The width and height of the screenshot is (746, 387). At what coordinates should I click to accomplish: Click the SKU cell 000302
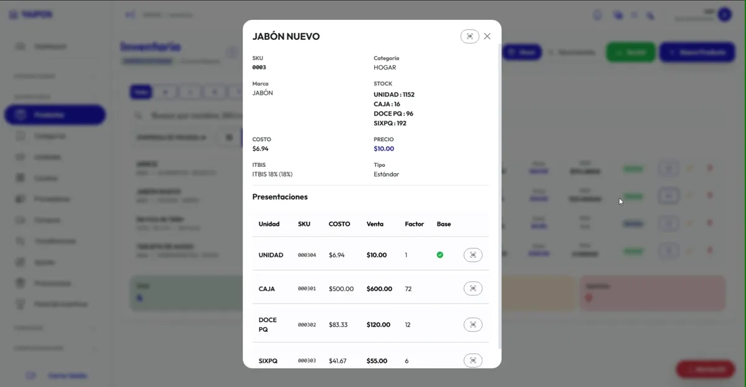[x=307, y=325]
